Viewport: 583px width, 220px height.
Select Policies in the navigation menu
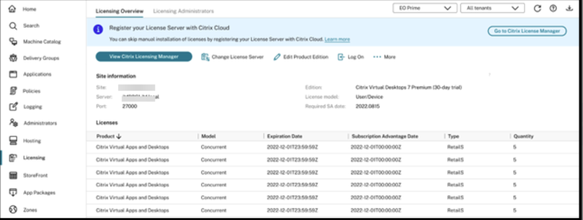32,91
